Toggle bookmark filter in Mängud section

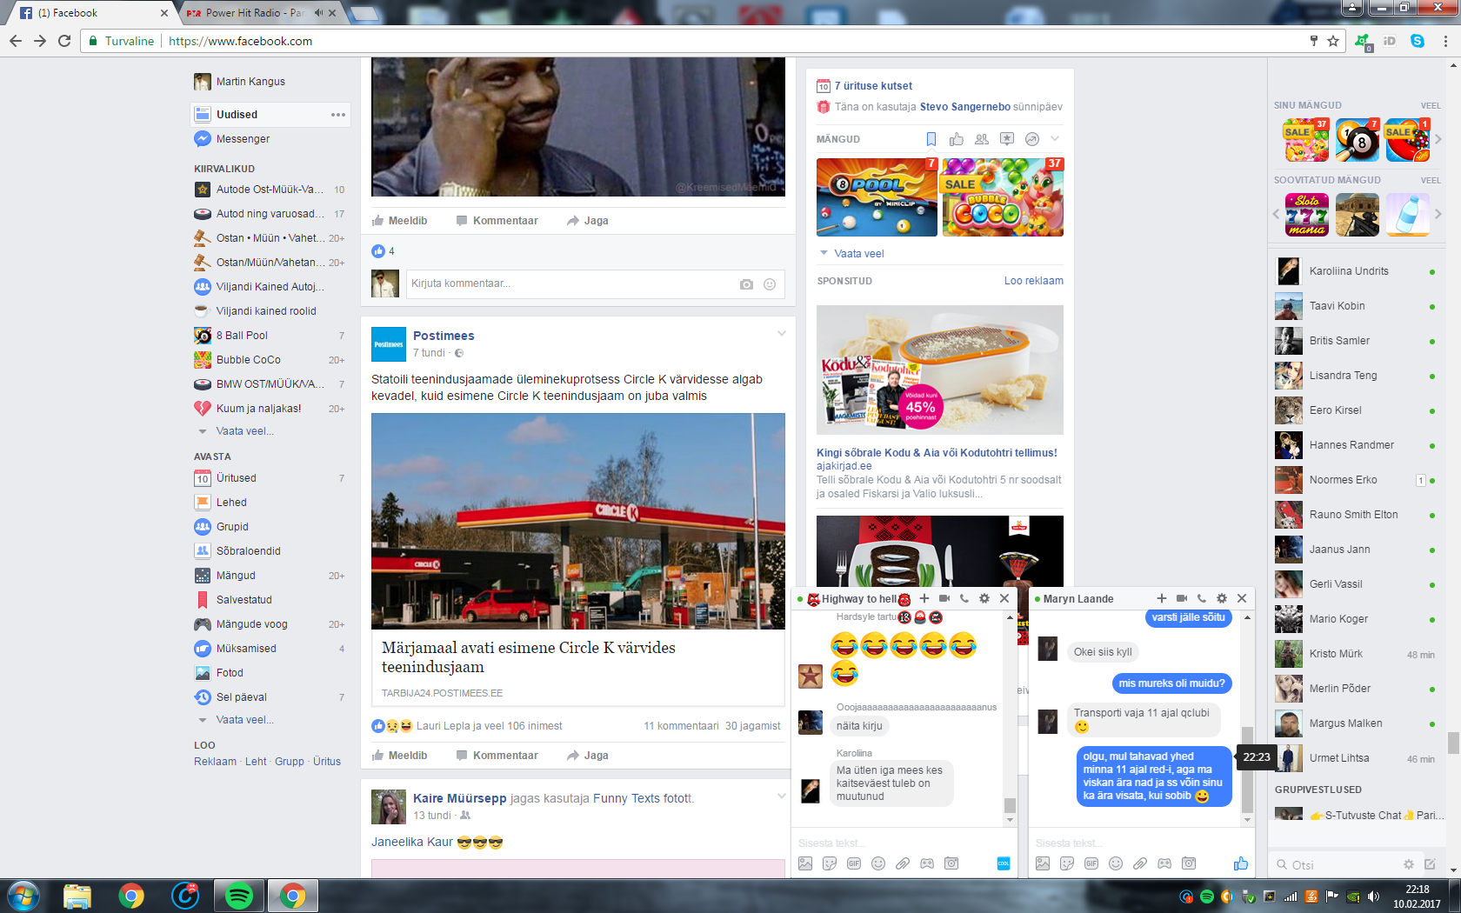click(931, 139)
